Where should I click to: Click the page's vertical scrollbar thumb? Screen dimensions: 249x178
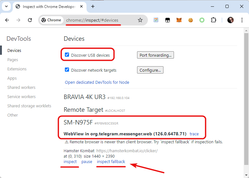pos(246,99)
